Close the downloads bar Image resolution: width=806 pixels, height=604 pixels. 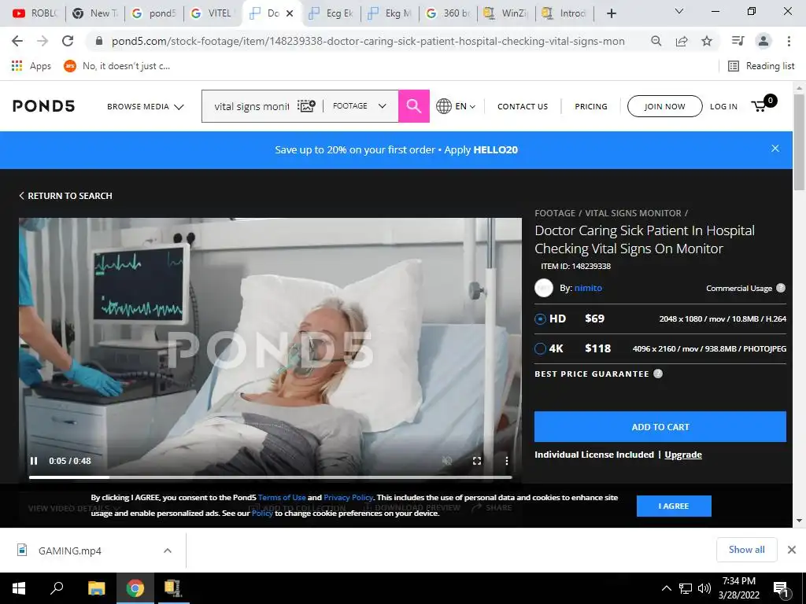point(792,550)
